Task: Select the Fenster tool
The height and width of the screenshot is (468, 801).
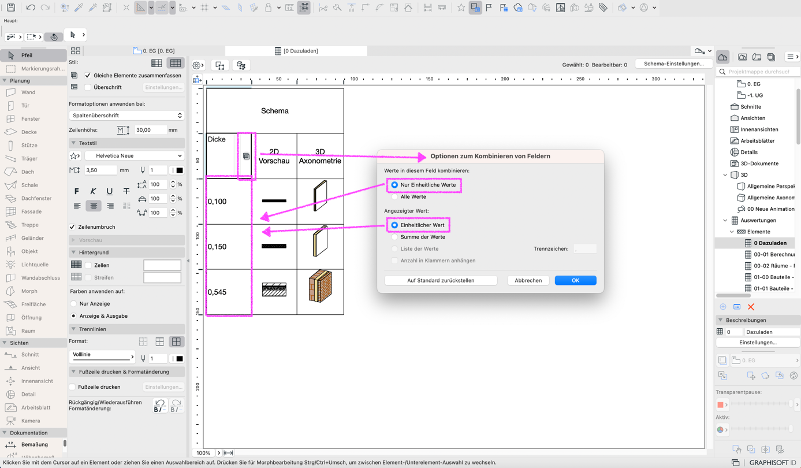Action: [33, 119]
